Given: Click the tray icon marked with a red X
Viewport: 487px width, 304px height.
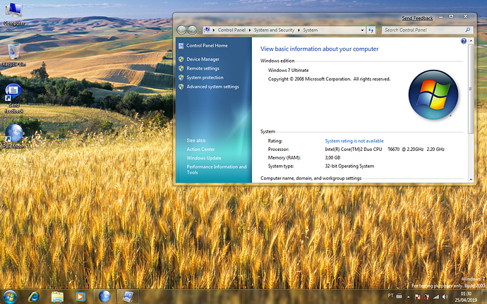Looking at the screenshot, I should tap(427, 297).
